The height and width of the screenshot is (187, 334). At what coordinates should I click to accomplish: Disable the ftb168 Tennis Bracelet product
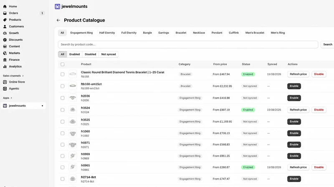click(x=319, y=74)
